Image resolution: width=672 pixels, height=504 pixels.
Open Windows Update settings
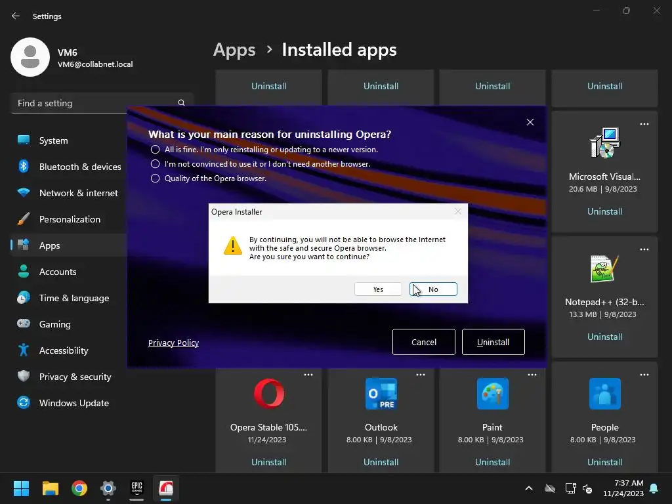(70, 403)
